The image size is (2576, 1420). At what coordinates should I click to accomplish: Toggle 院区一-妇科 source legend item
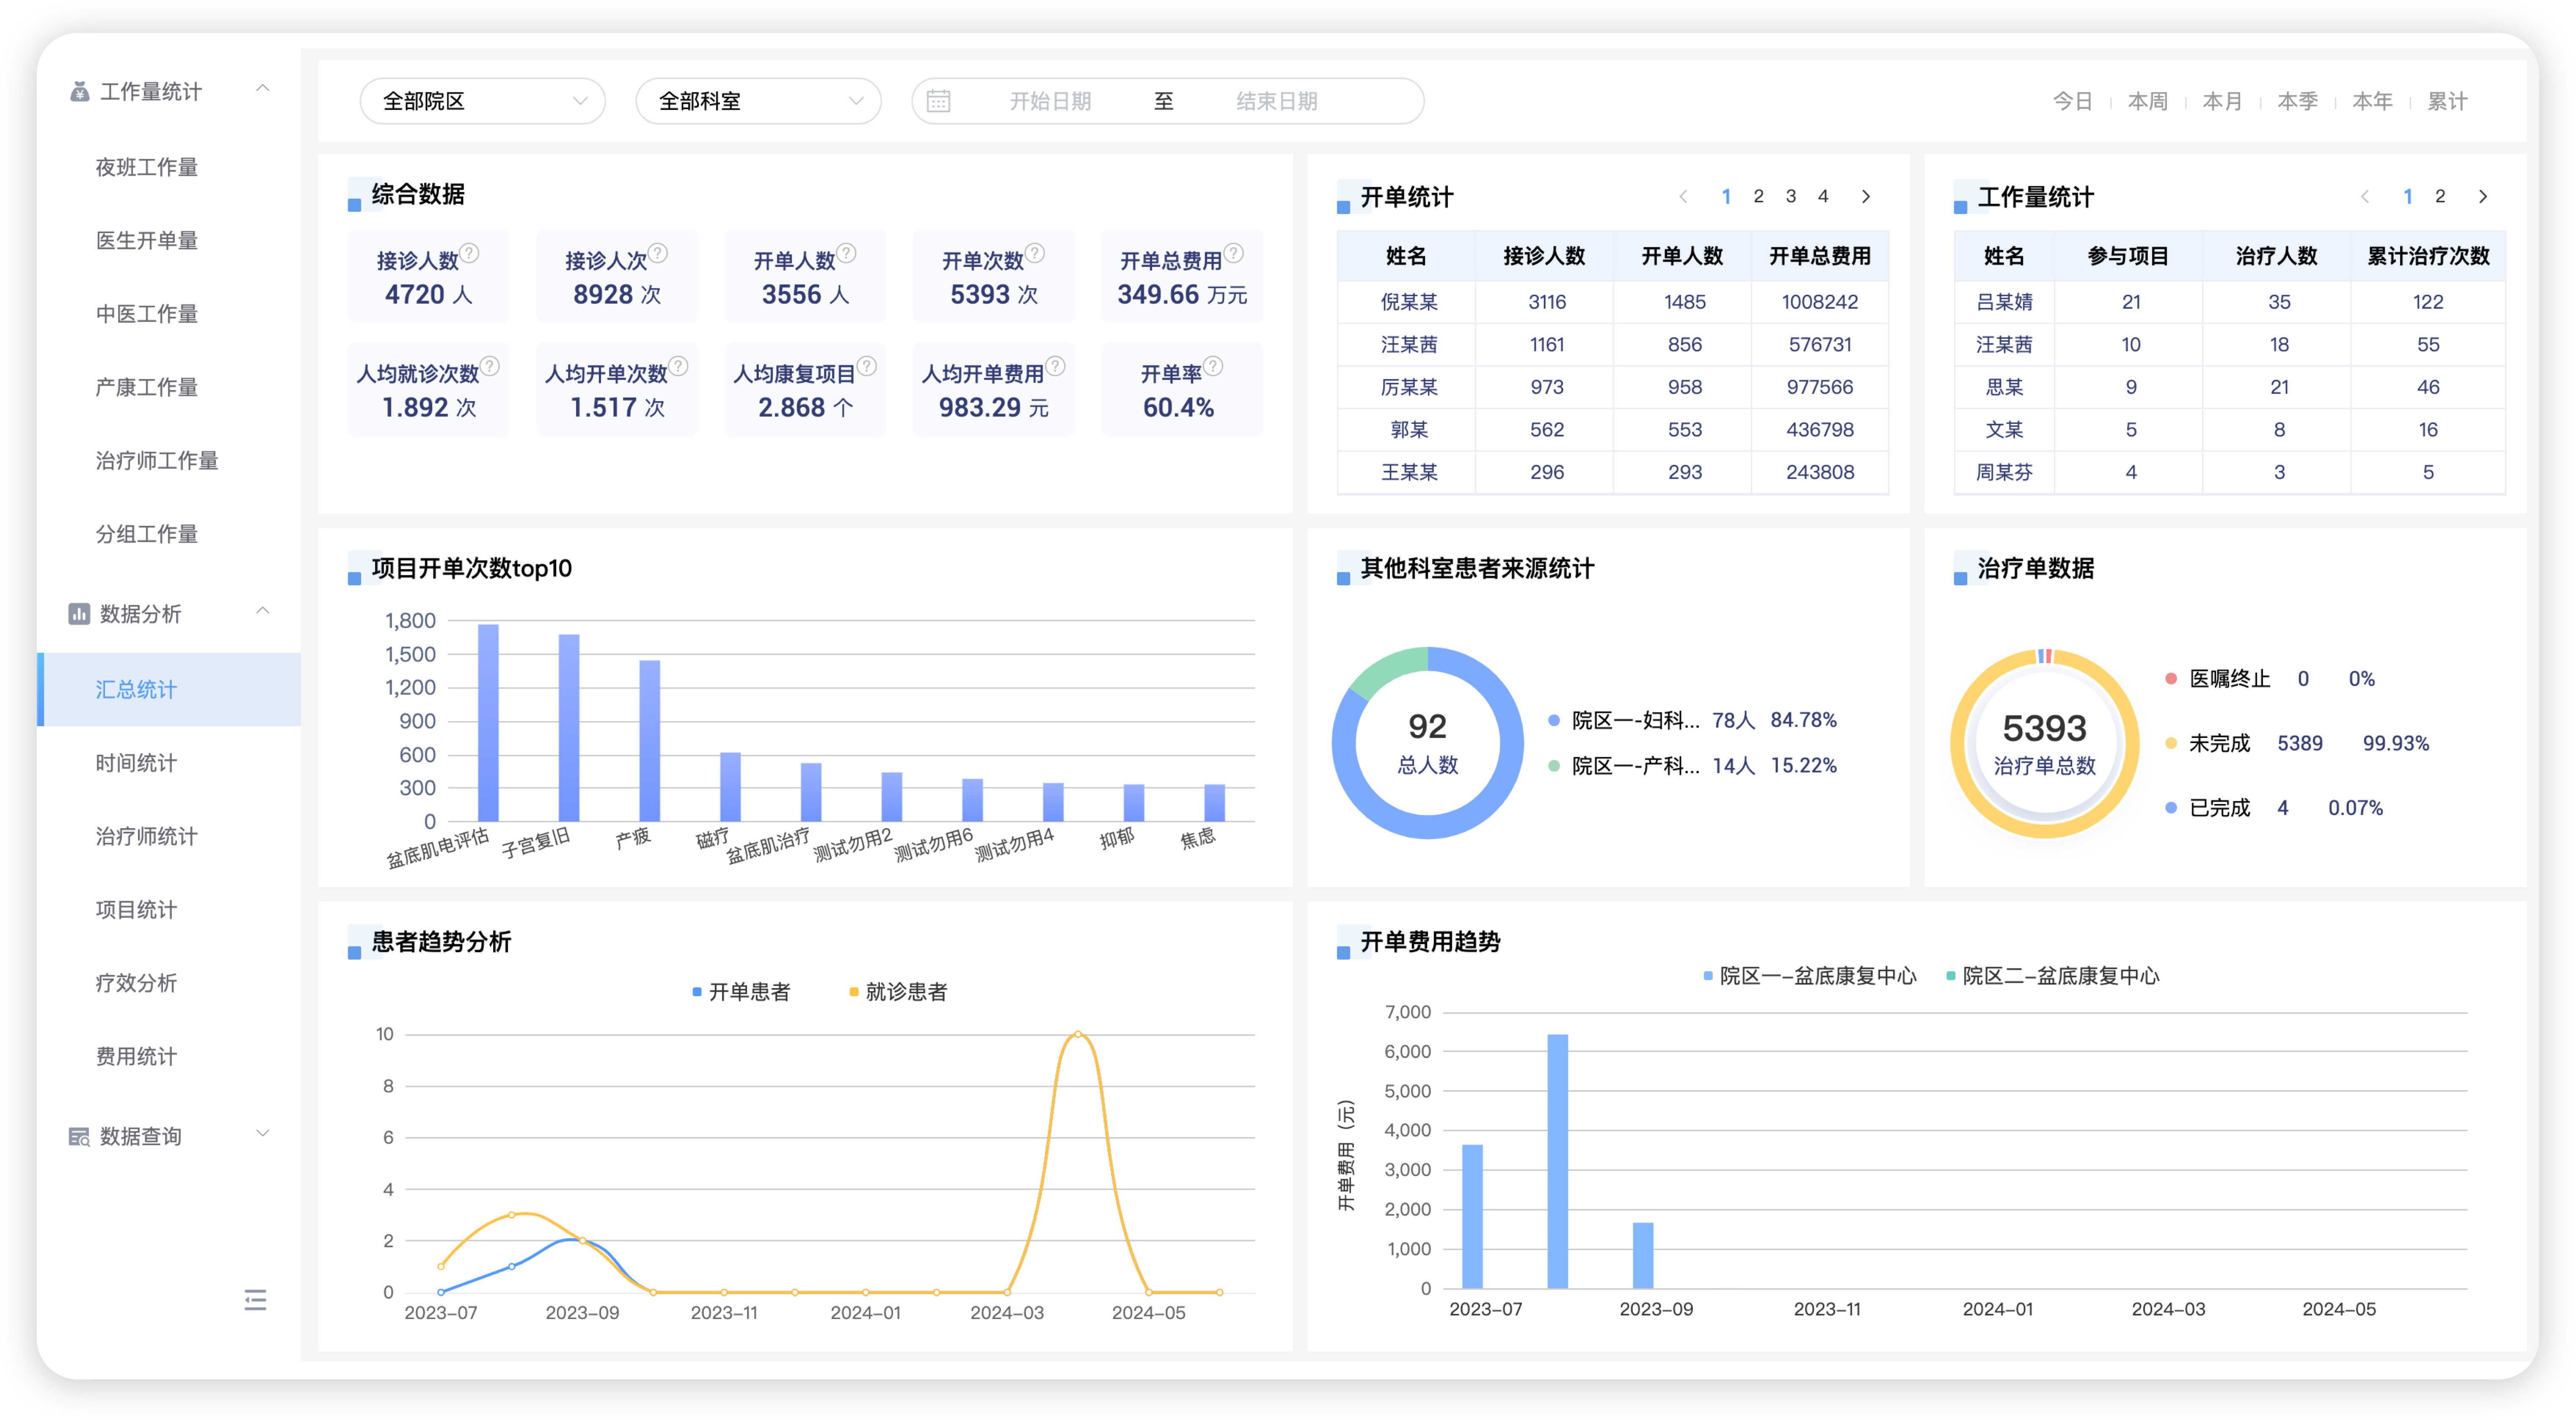tap(1623, 720)
